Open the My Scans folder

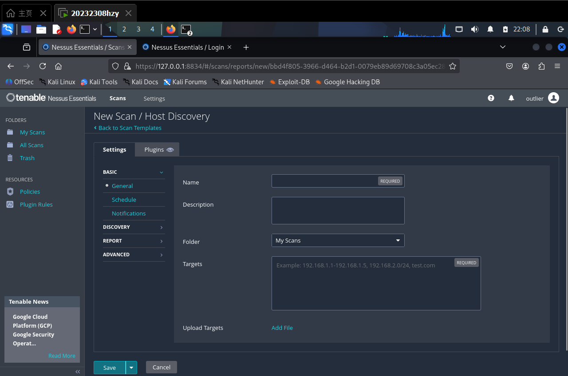tap(32, 132)
